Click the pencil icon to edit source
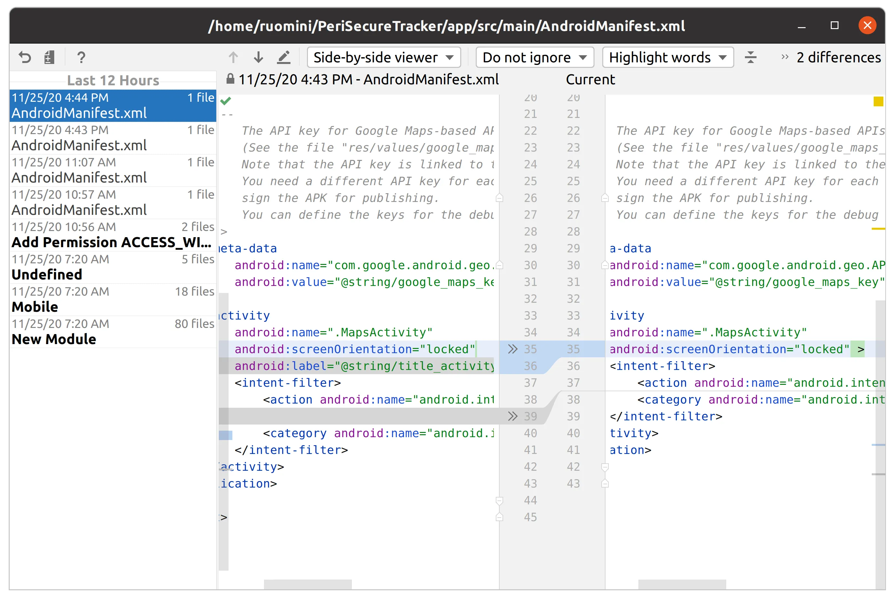 [x=284, y=57]
